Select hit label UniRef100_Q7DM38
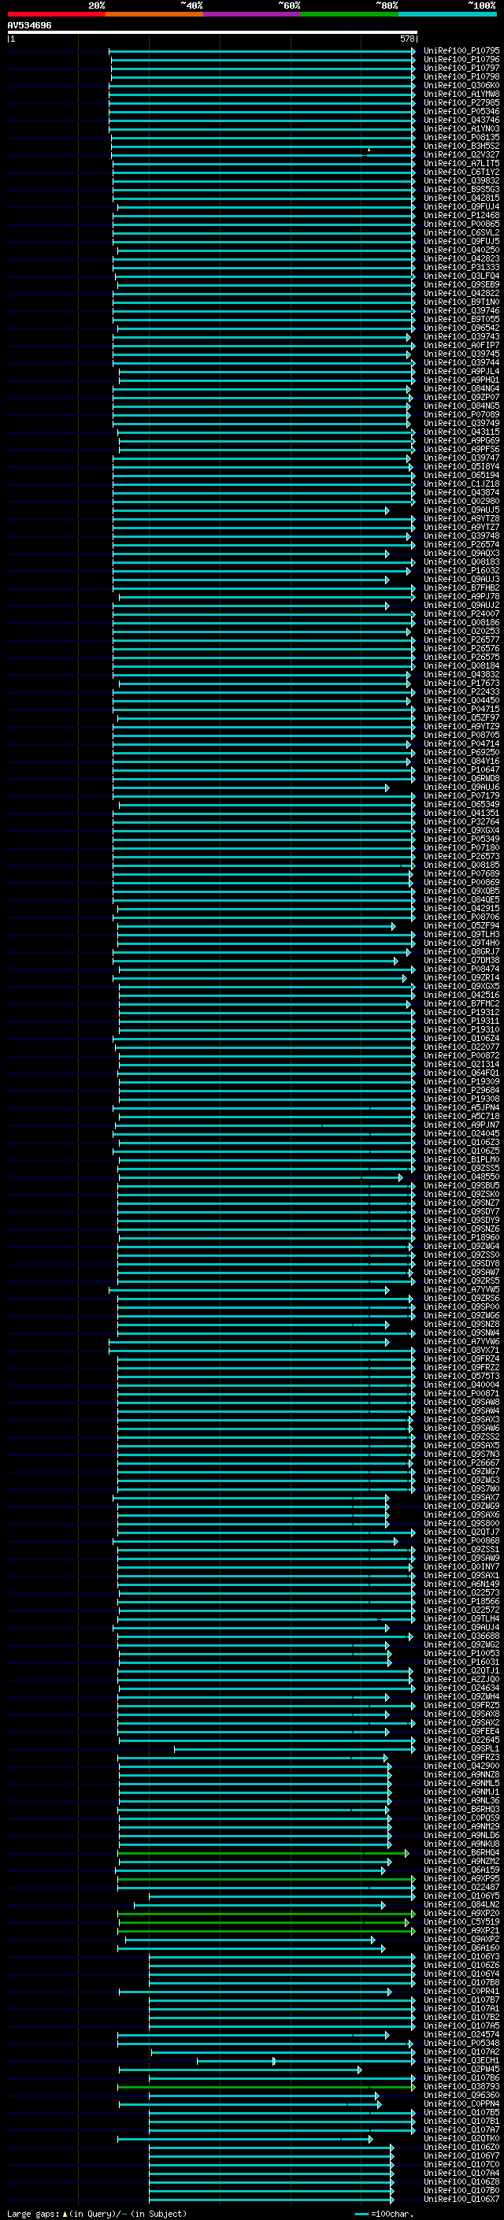504x2220 pixels. click(461, 960)
